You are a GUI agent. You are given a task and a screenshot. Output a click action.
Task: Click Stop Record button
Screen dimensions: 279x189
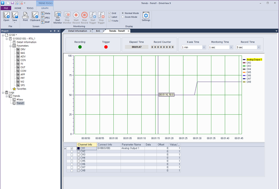85,18
